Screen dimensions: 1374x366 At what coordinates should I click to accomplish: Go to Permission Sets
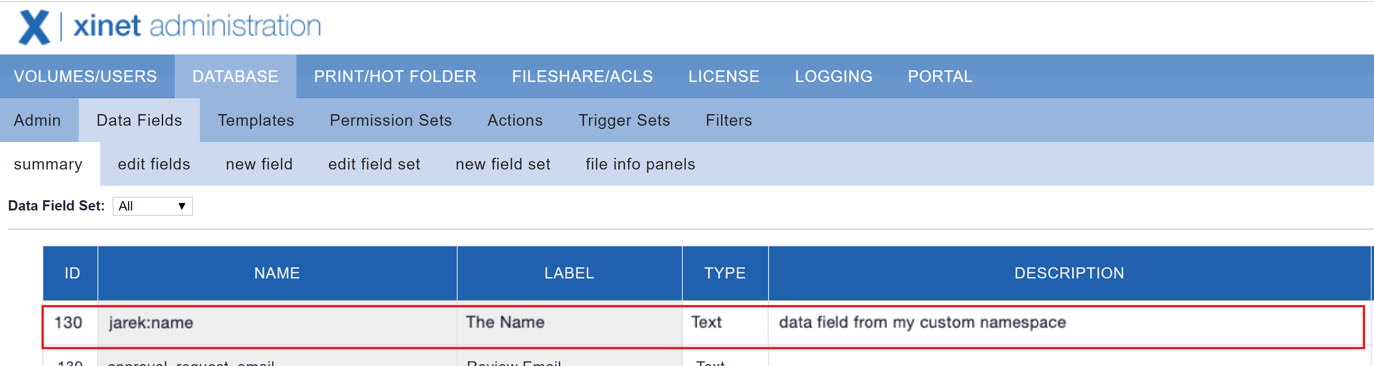[391, 121]
